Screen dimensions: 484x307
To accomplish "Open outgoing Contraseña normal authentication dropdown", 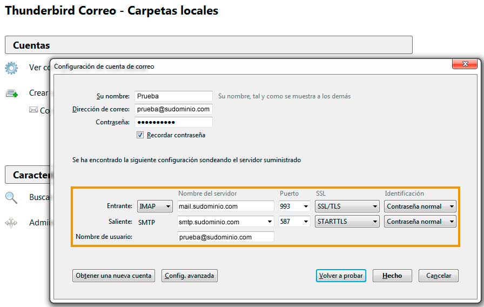I will [420, 222].
